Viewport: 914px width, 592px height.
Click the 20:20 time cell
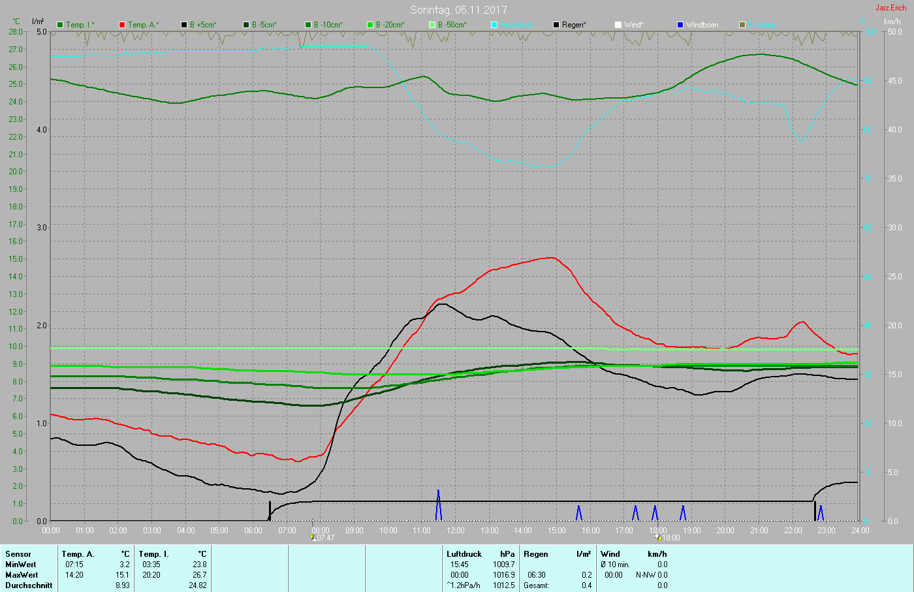point(151,575)
